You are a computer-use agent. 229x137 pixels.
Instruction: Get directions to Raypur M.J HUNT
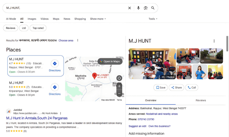pyautogui.click(x=55, y=66)
